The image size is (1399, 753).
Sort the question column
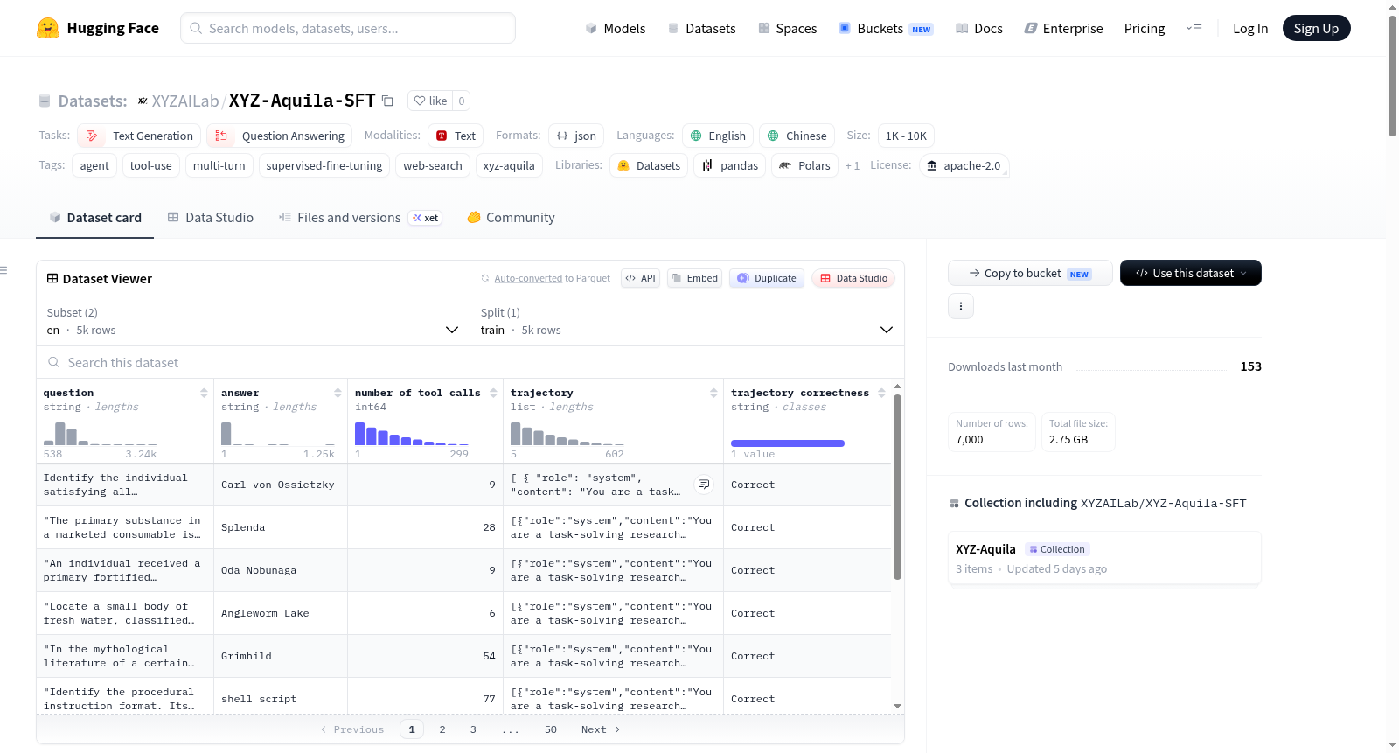pyautogui.click(x=204, y=393)
